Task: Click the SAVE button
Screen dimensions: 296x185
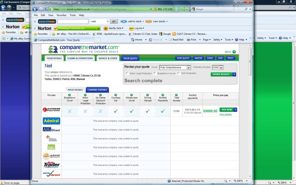Action: (220, 58)
